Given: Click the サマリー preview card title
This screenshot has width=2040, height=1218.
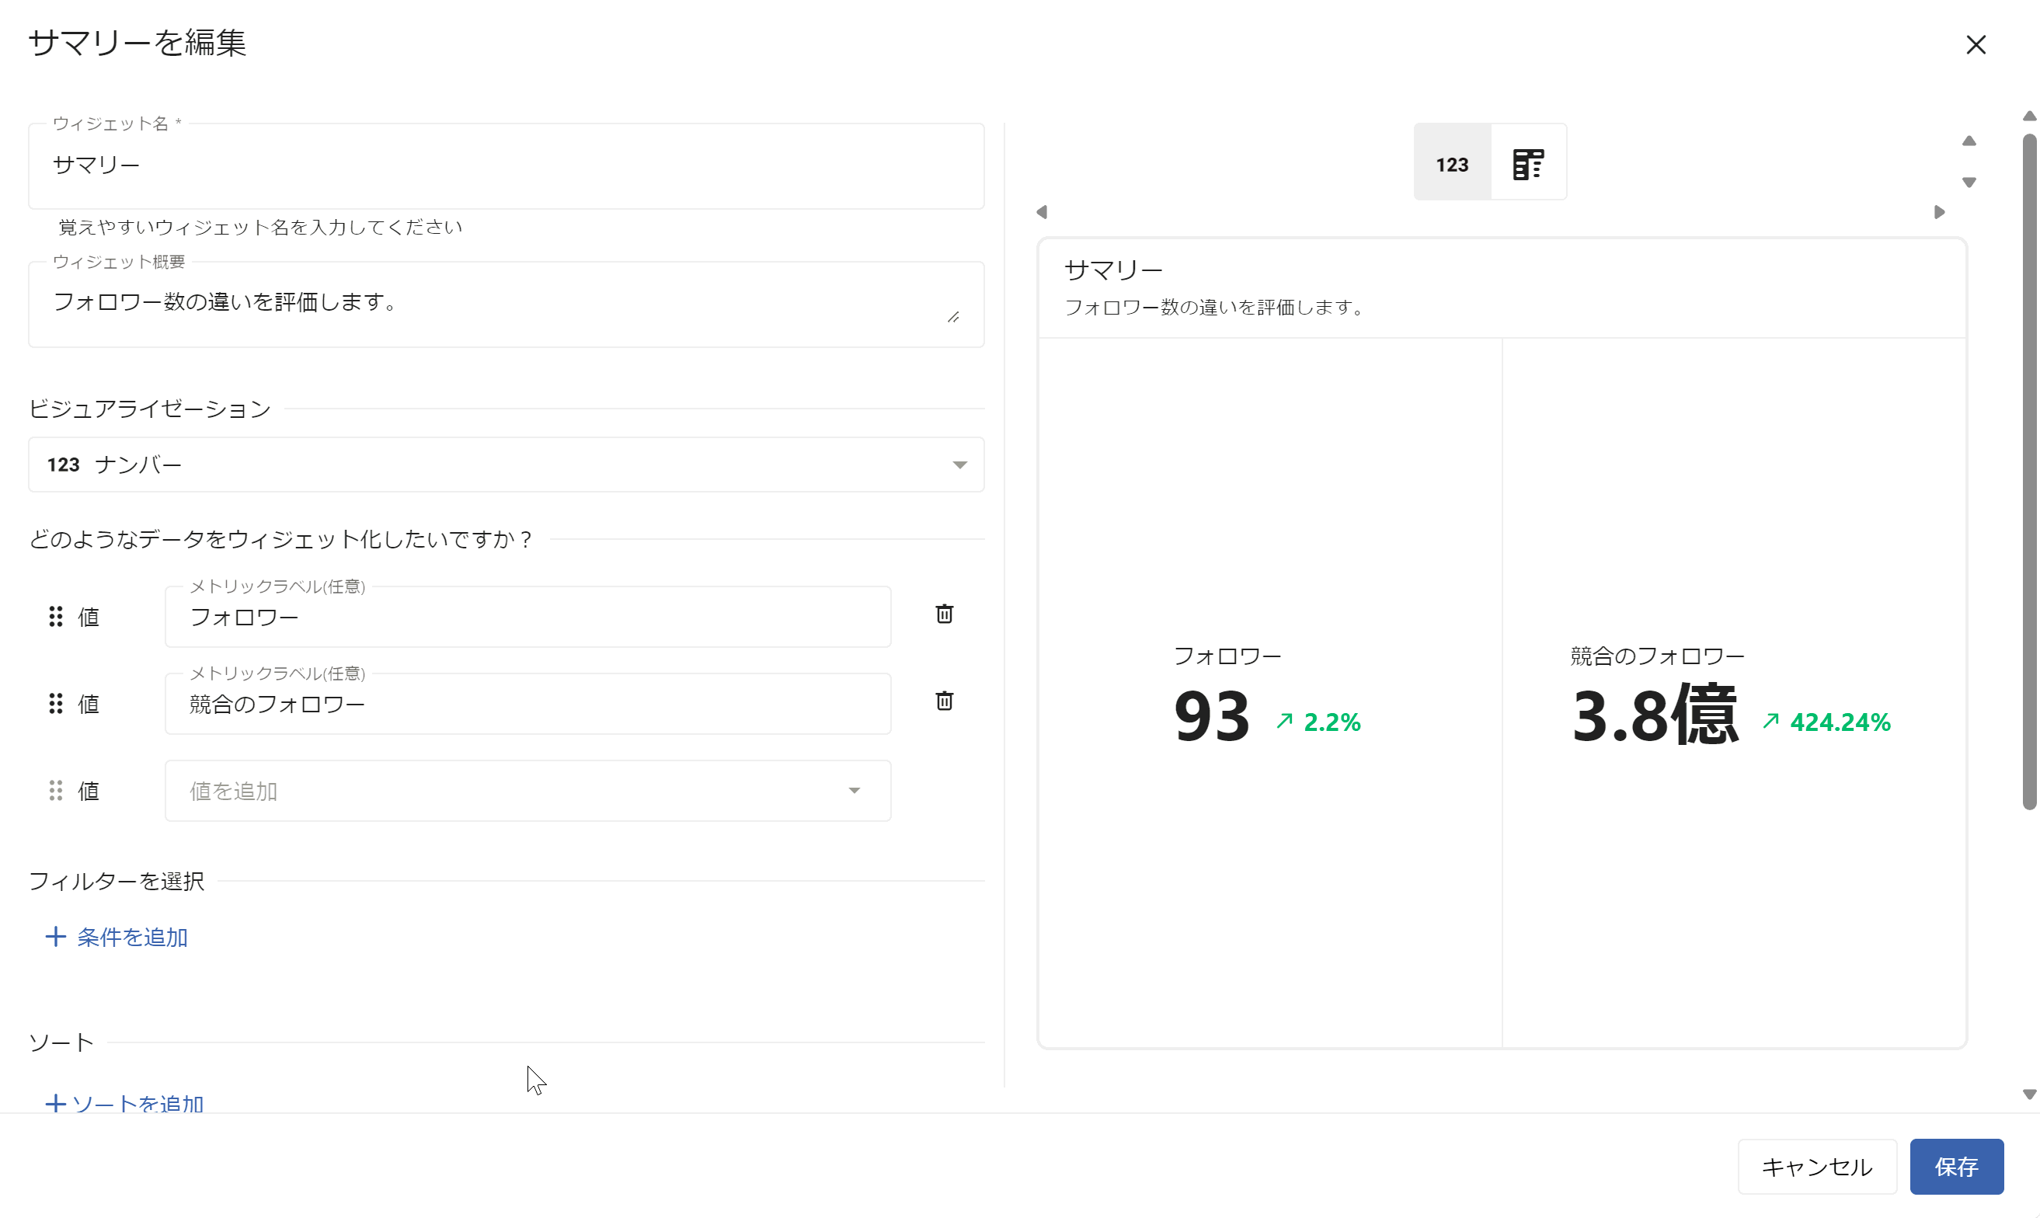Looking at the screenshot, I should tap(1112, 270).
